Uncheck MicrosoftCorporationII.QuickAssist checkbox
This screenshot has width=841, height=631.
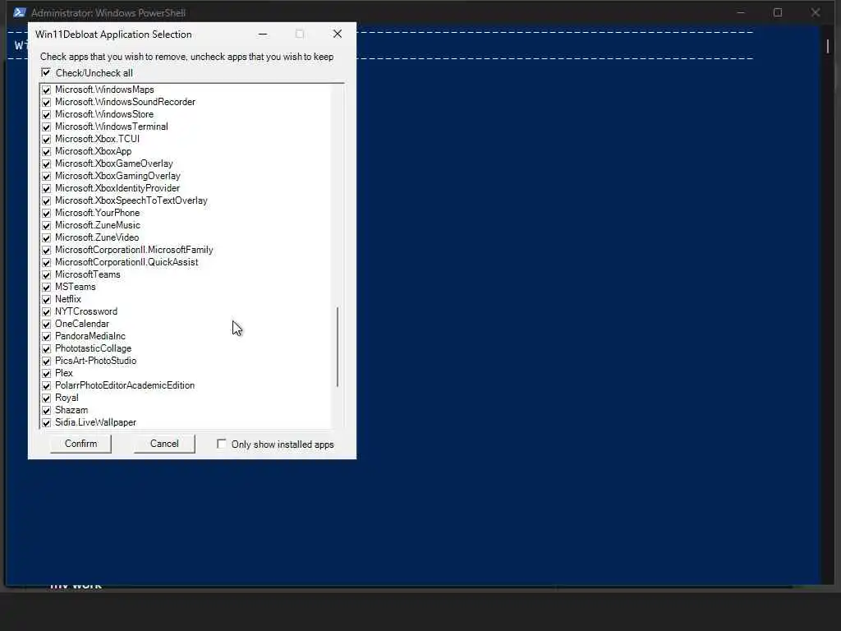[47, 263]
